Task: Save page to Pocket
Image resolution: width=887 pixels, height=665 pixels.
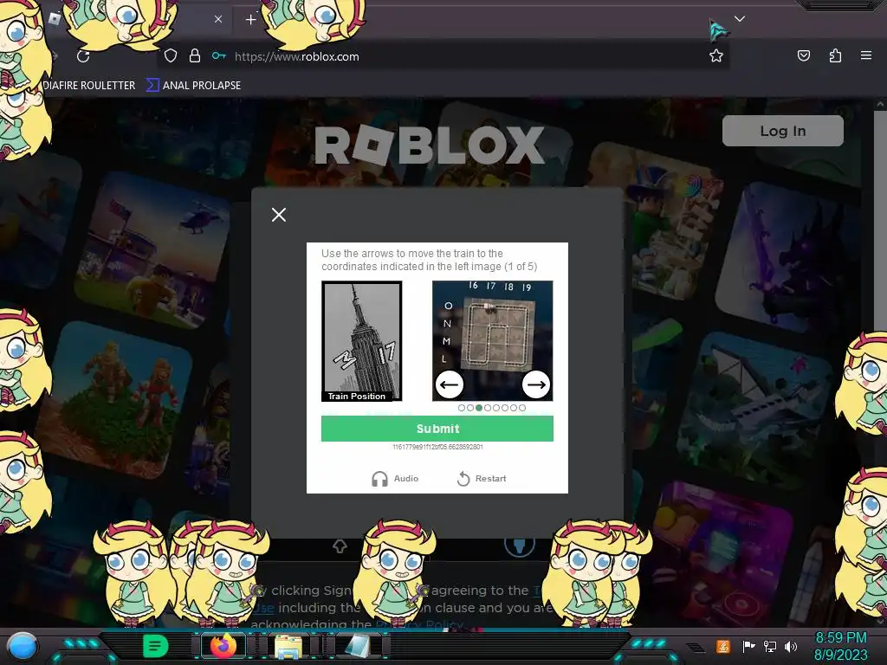Action: (x=803, y=55)
